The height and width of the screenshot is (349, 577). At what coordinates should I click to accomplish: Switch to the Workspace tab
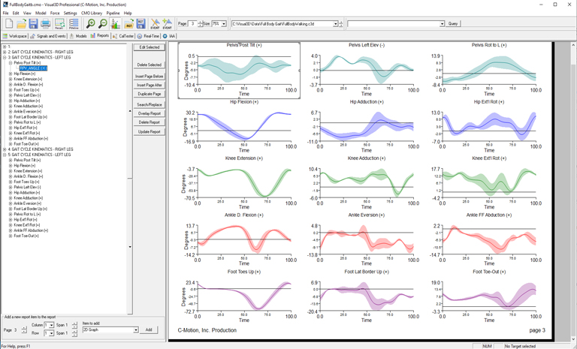click(15, 36)
